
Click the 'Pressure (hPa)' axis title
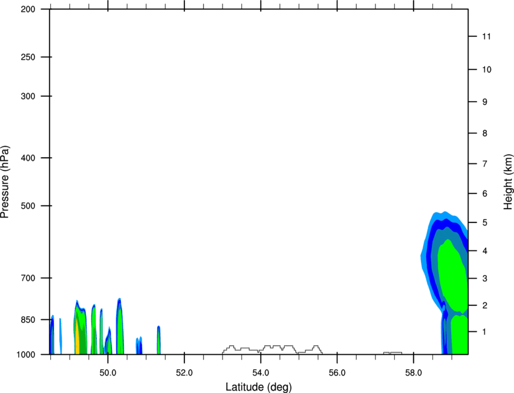click(x=5, y=182)
